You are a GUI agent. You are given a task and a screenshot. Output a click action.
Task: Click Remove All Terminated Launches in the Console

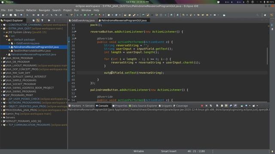(211, 106)
